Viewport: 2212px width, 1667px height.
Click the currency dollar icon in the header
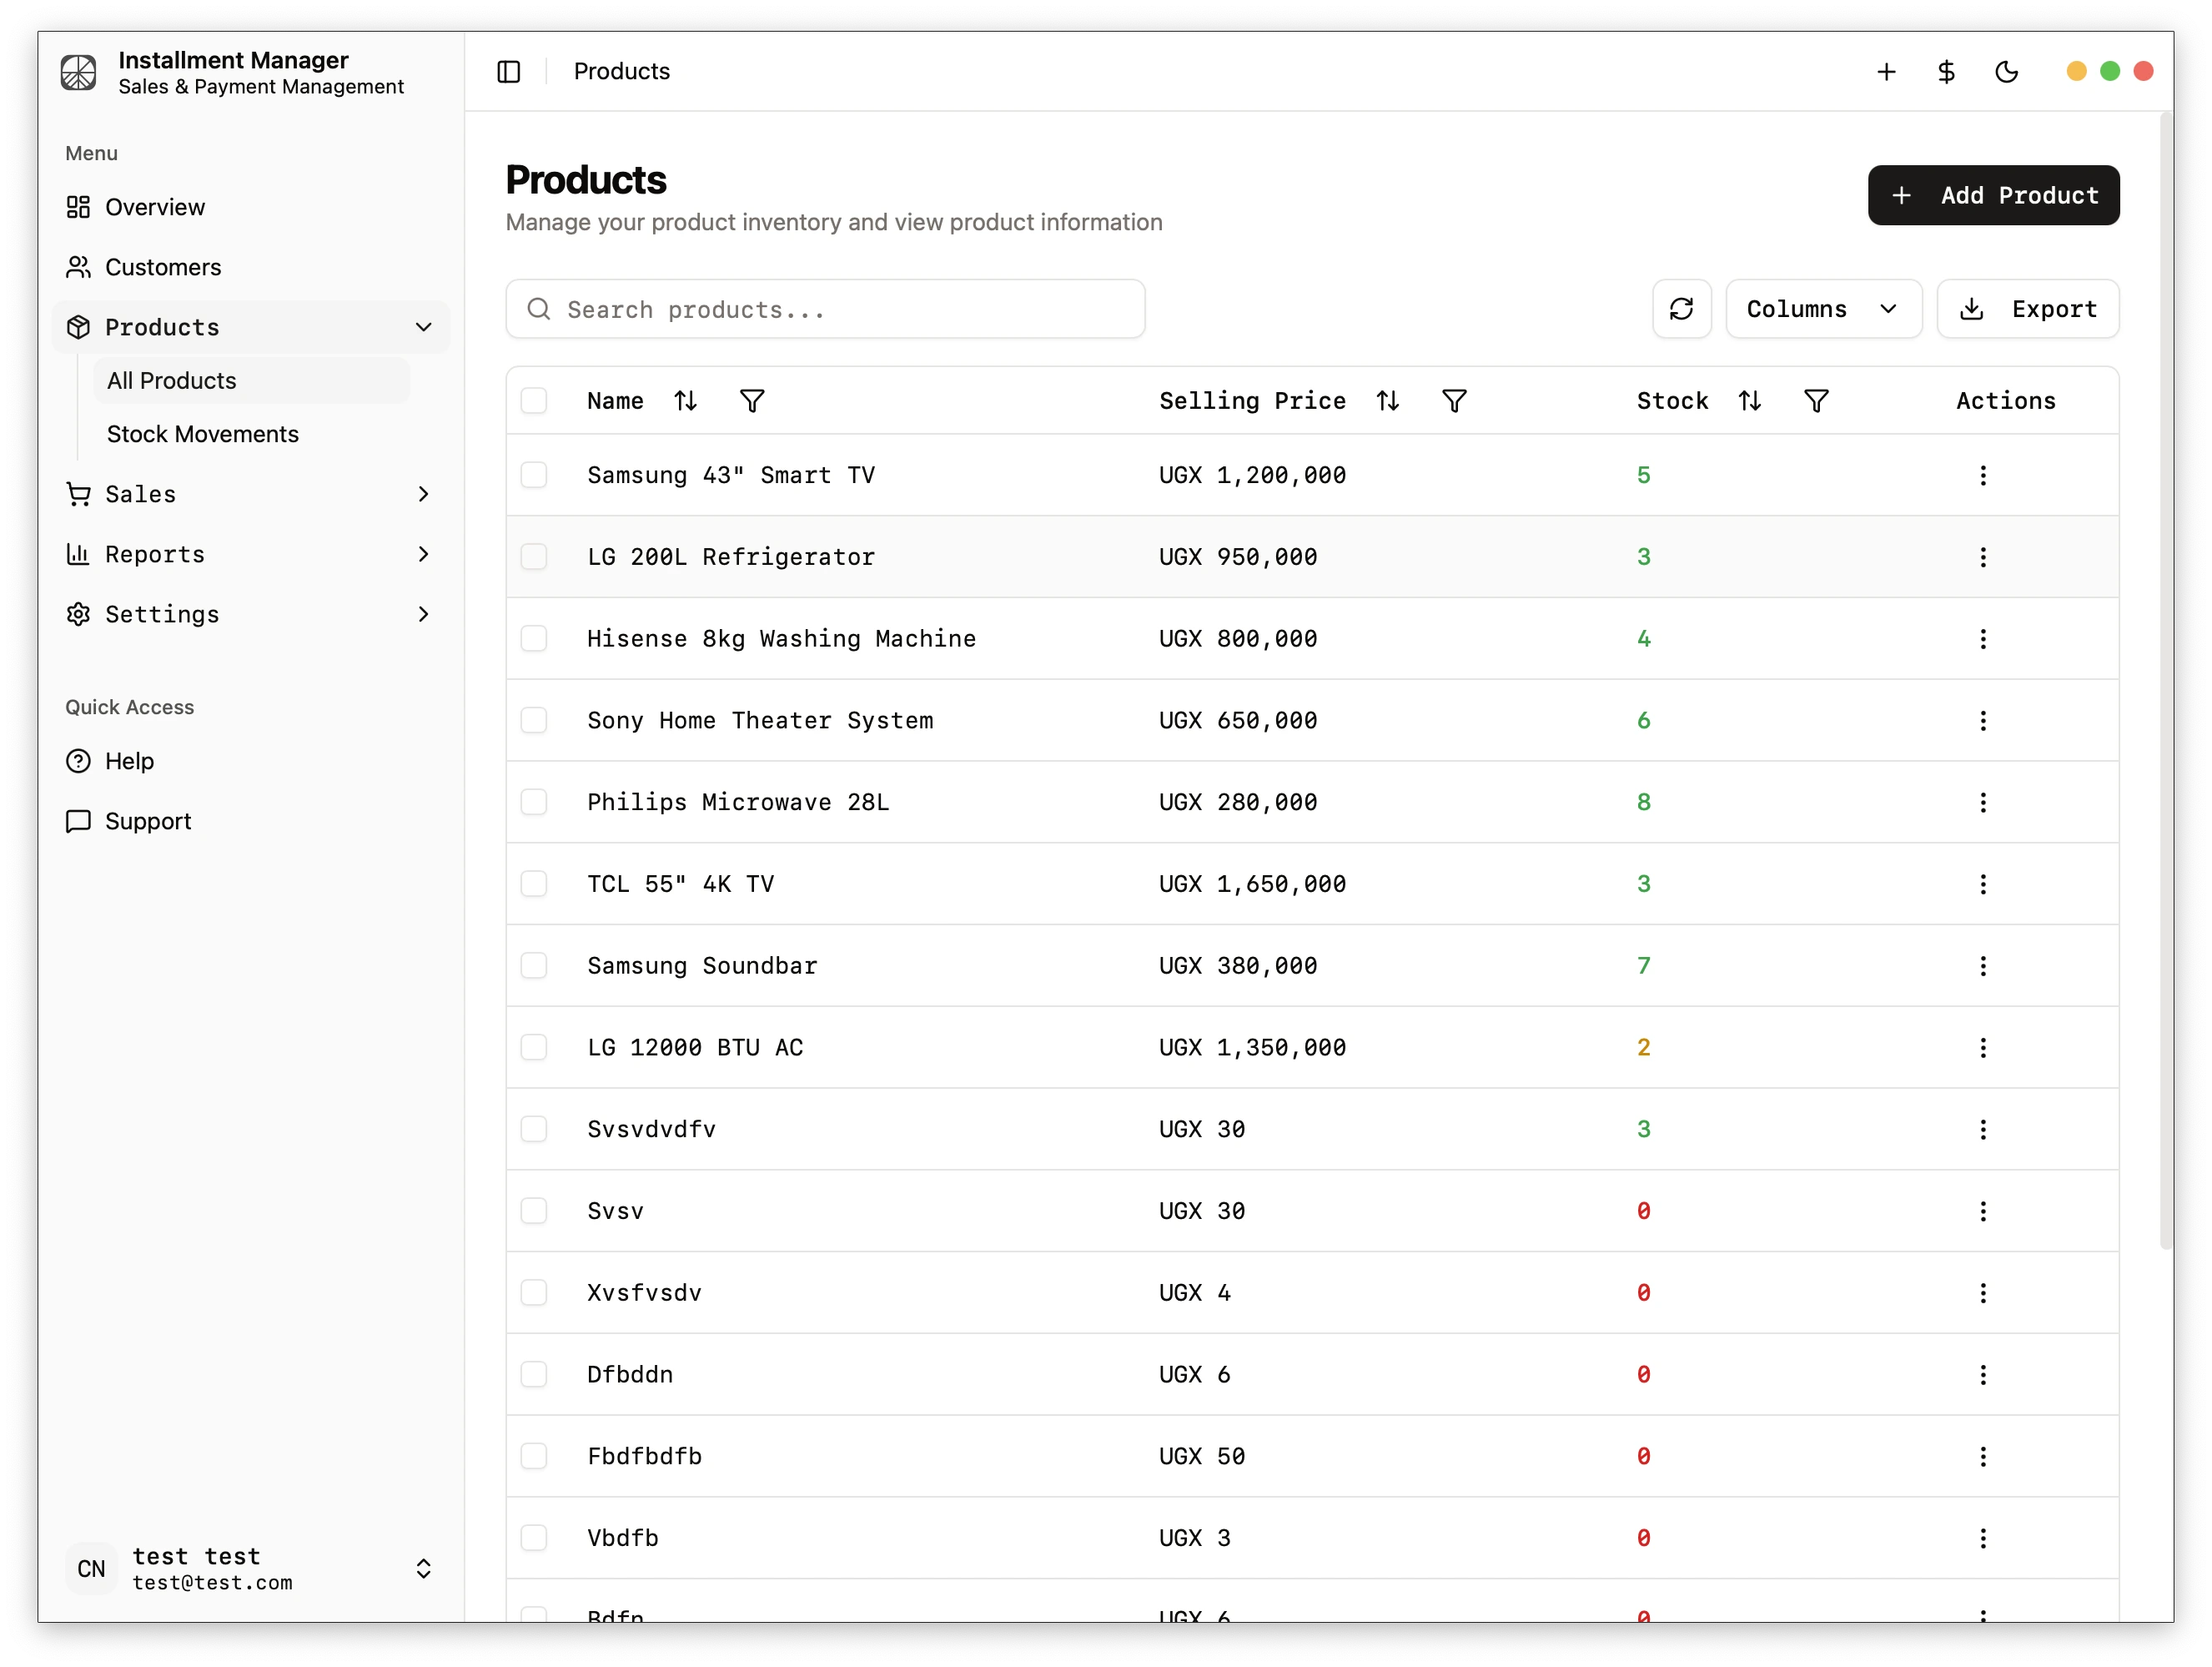click(1946, 71)
